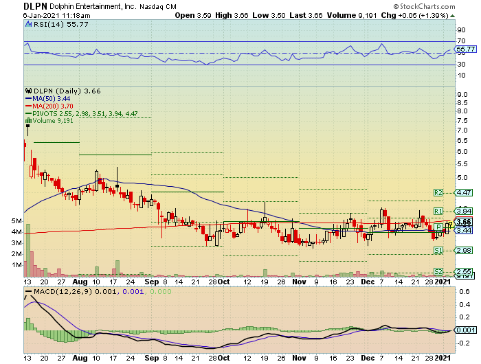
Task: Click the candlestick icon beside DLPN (Daily)
Action: [29, 91]
